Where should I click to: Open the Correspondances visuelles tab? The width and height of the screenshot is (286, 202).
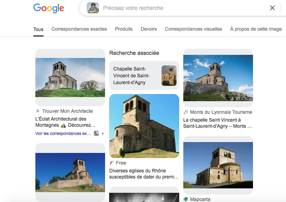point(194,29)
